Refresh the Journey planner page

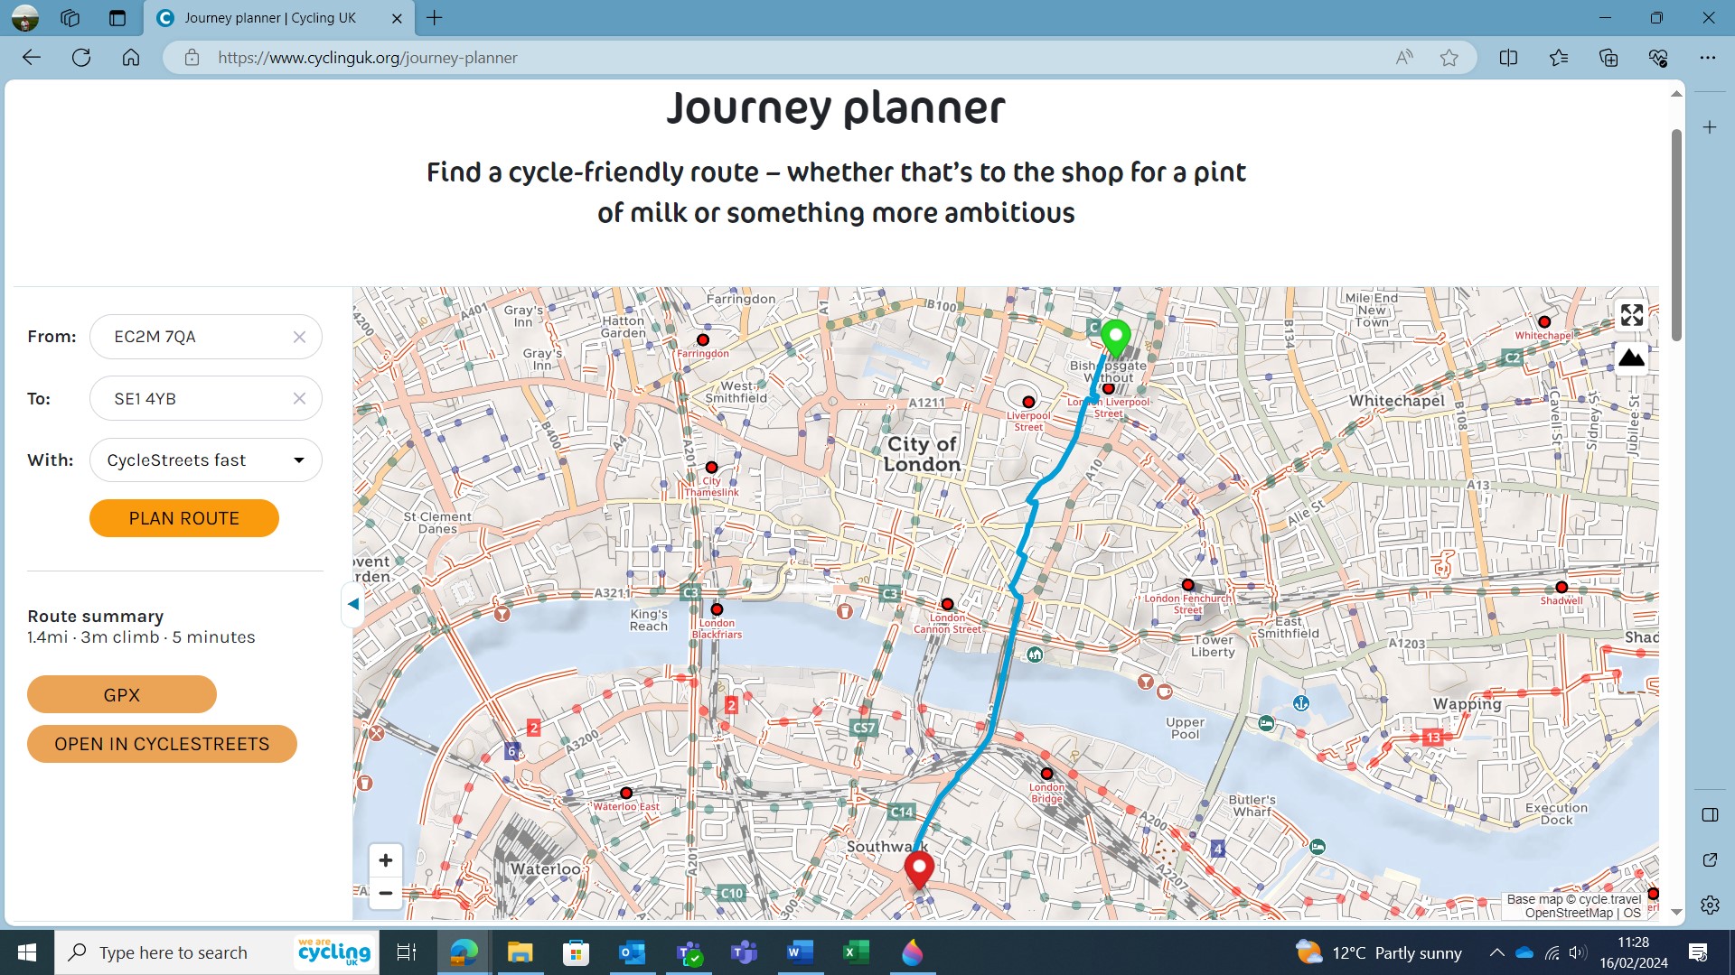81,57
